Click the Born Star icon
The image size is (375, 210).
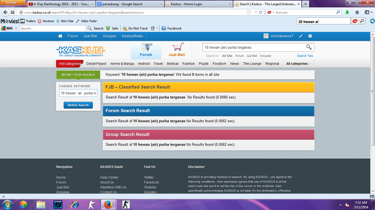(58, 21)
